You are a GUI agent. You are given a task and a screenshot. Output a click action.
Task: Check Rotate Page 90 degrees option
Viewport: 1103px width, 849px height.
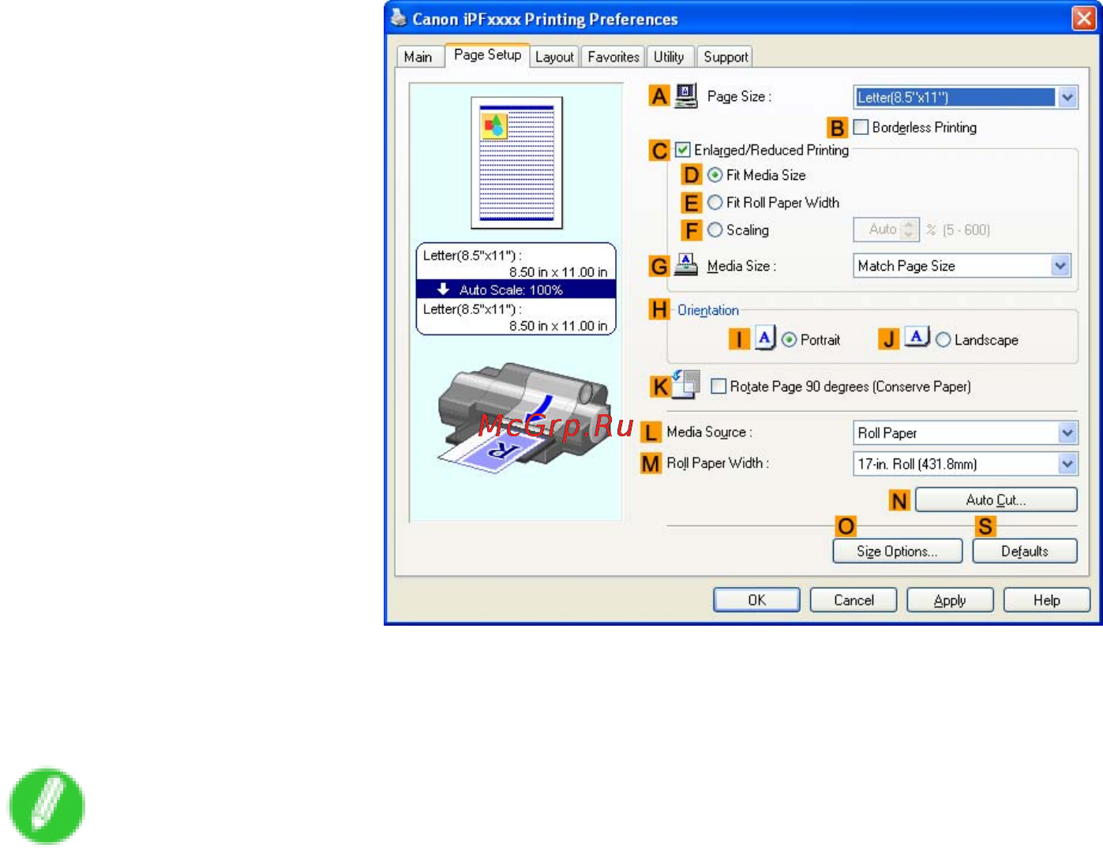click(718, 387)
